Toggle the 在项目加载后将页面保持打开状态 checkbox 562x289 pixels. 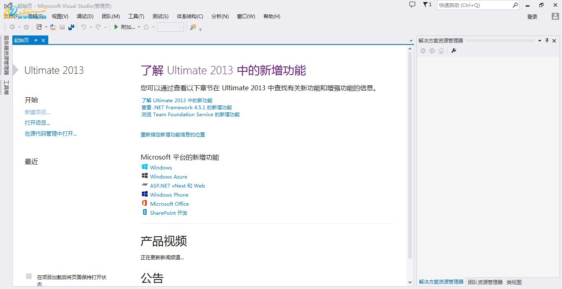point(29,276)
